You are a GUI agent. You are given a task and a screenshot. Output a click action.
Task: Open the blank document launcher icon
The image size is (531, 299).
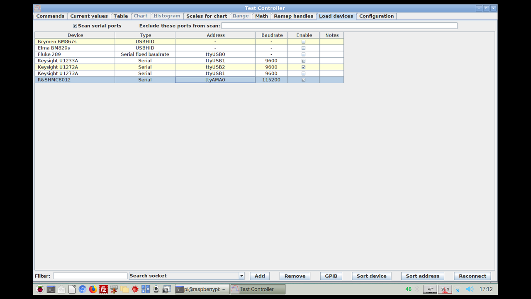72,289
